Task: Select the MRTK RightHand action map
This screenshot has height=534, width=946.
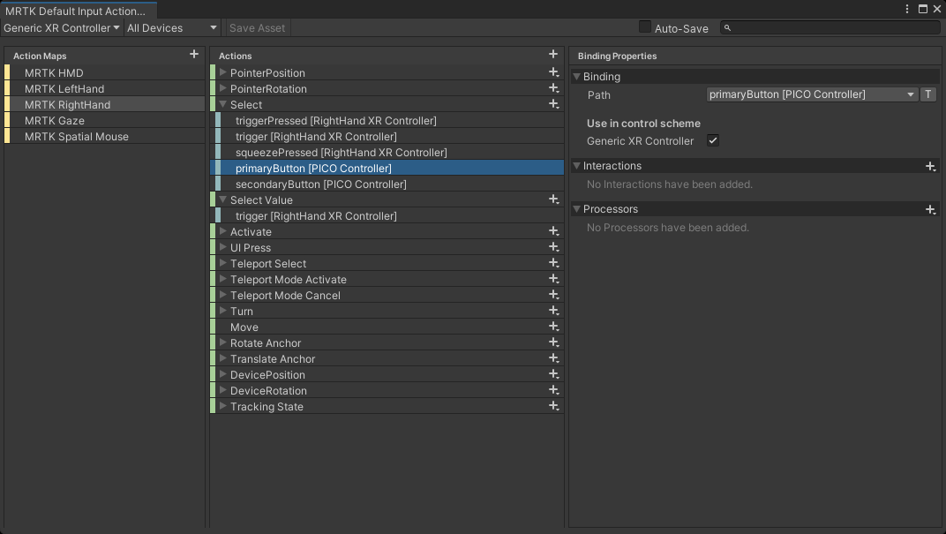Action: 105,104
